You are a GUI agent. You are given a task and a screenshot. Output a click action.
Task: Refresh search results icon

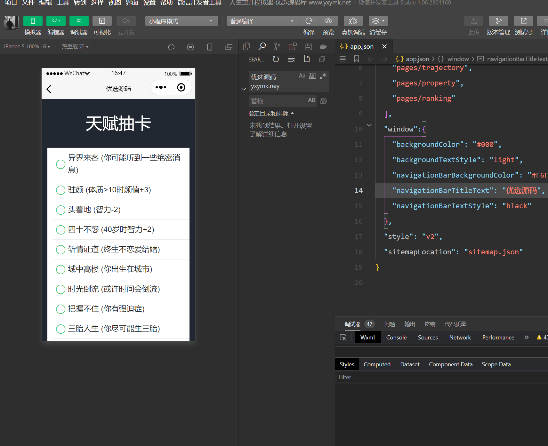(276, 59)
